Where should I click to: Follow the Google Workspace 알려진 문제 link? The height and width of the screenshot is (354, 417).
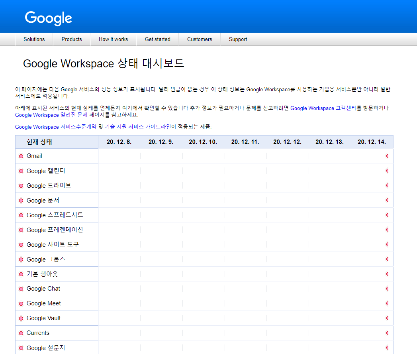[x=51, y=115]
